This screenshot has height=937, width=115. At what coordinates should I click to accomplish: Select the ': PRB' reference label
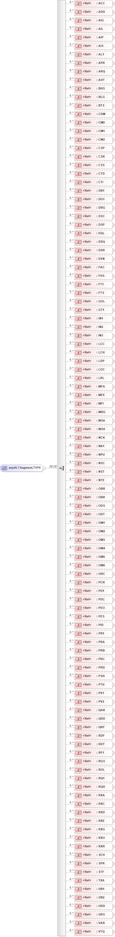point(100,650)
